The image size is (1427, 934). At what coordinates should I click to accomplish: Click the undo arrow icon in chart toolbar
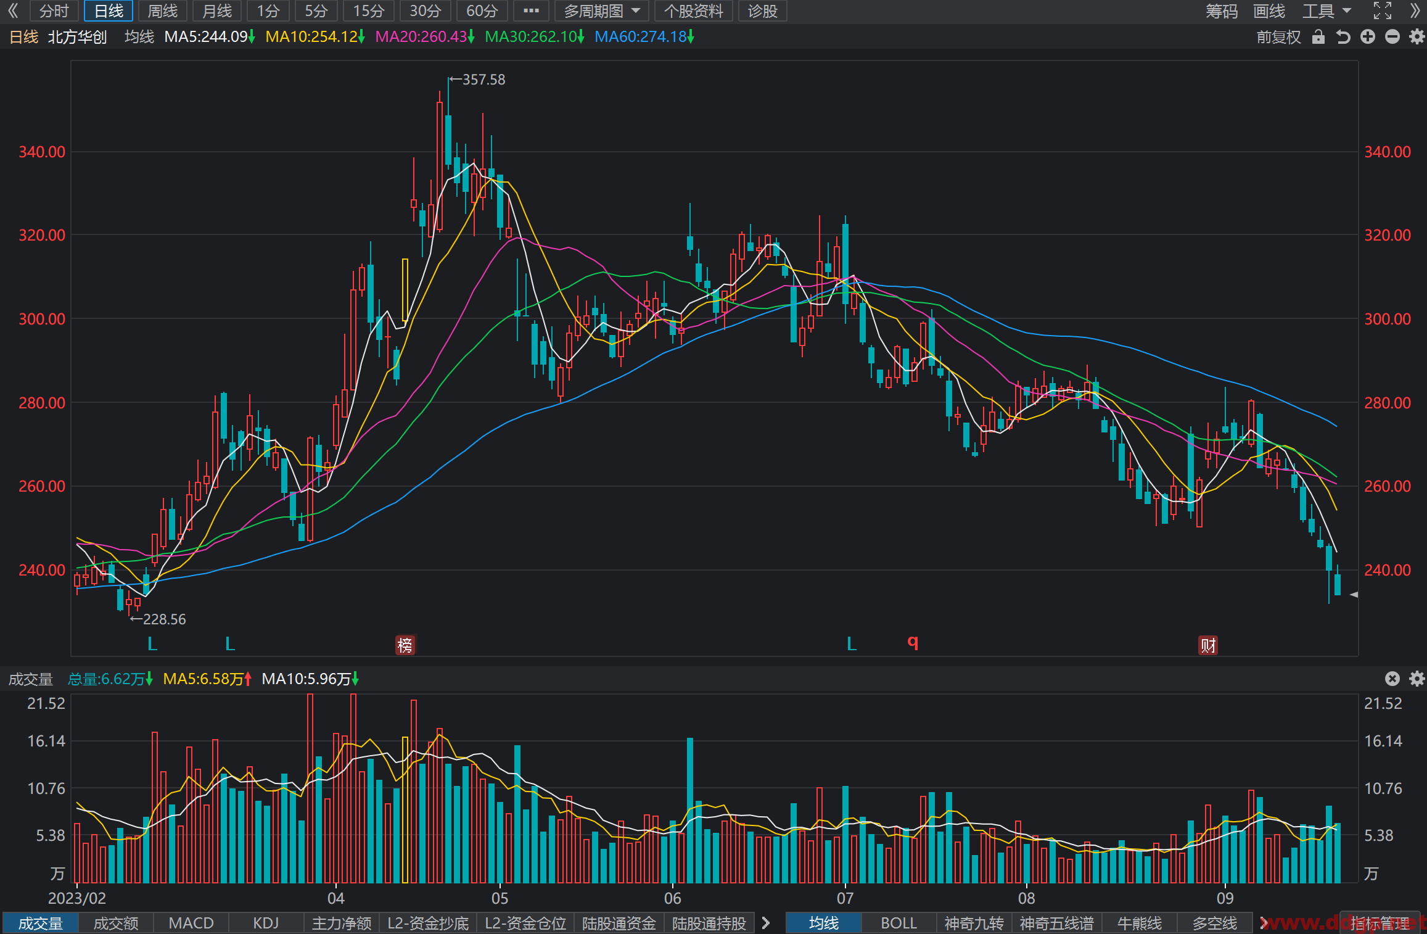1343,37
